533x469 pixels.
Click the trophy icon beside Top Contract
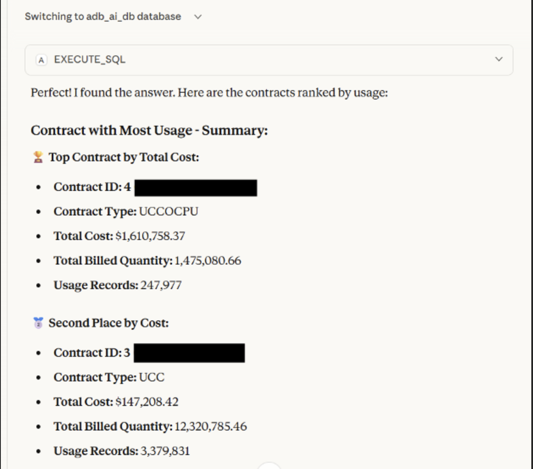(38, 157)
